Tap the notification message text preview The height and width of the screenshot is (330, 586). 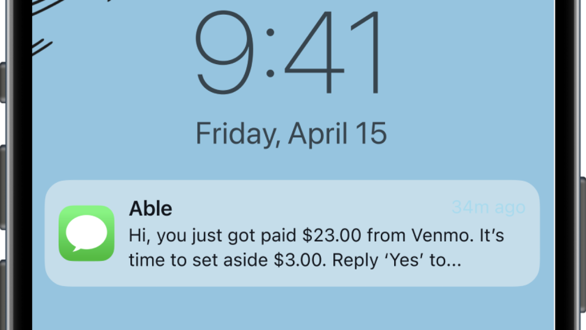(316, 247)
